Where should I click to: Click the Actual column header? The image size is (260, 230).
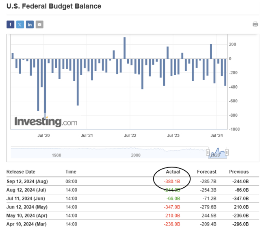pyautogui.click(x=173, y=172)
